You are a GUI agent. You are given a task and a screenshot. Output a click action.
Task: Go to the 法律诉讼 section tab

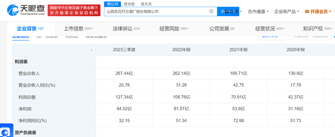[126, 28]
